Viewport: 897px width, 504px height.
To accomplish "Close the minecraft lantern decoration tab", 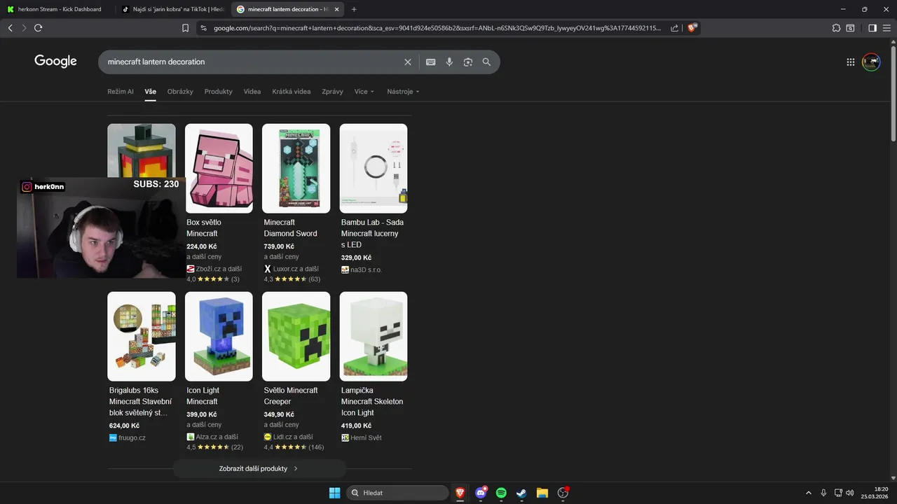I will (x=337, y=9).
